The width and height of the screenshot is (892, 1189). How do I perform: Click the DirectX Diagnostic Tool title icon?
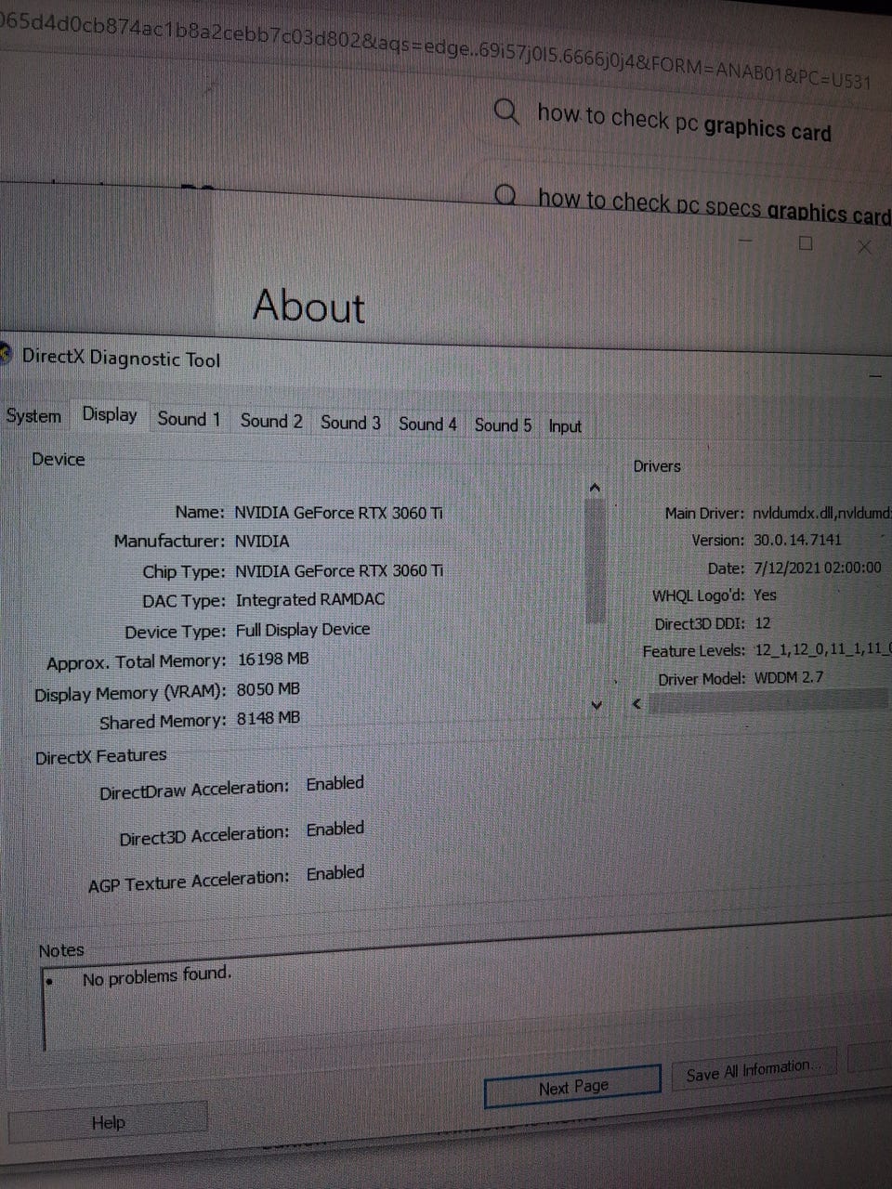tap(5, 354)
